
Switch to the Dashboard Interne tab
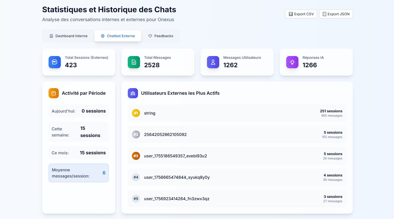pos(68,36)
